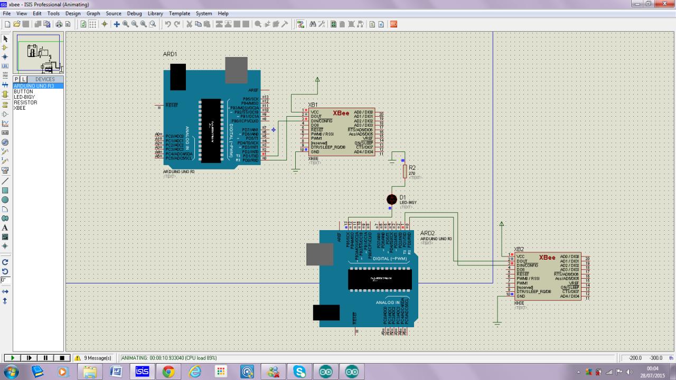
Task: Activate the Component Mode tool
Action: (x=5, y=47)
